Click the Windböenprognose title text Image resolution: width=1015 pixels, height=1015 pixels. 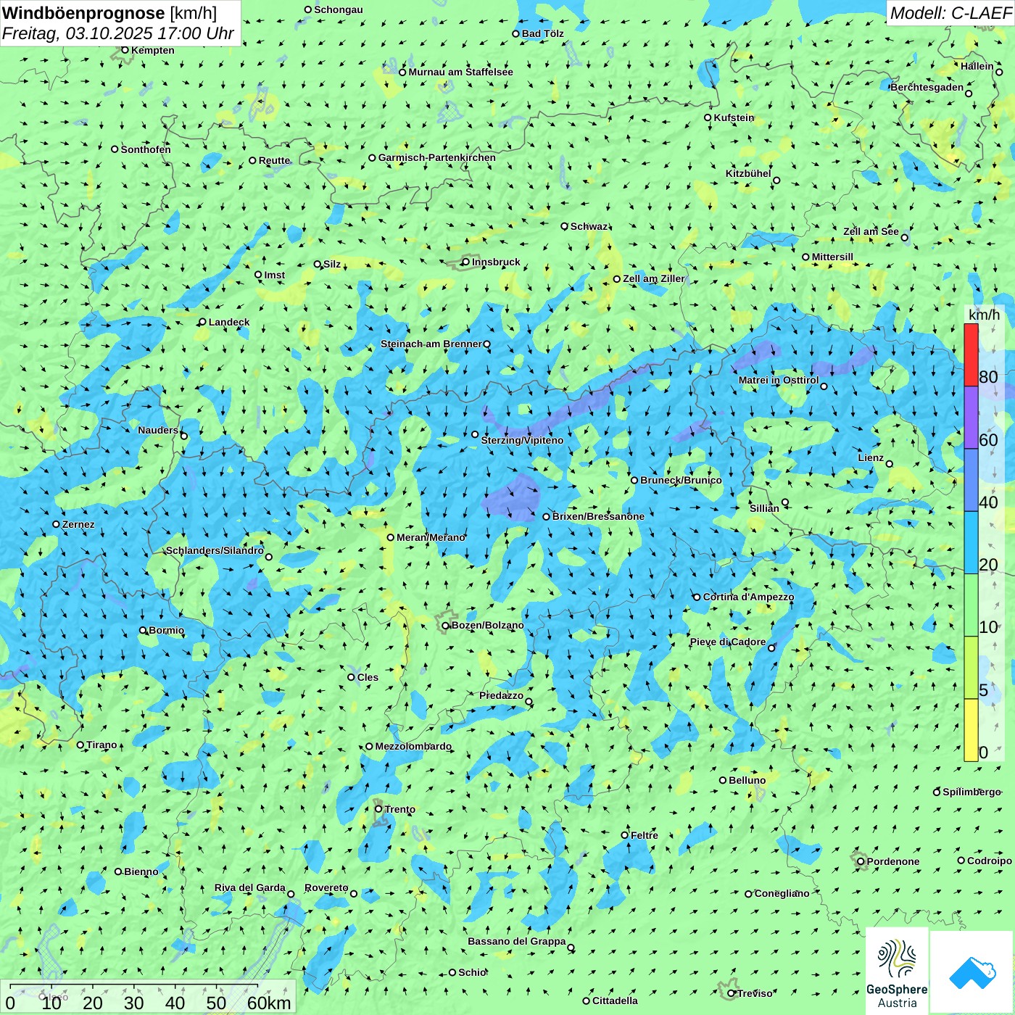[x=84, y=13]
